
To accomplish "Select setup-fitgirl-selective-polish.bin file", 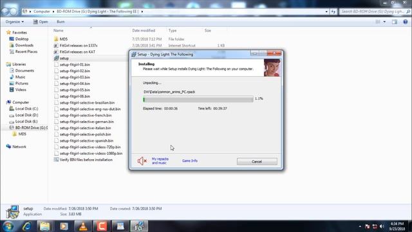I will tap(85, 134).
